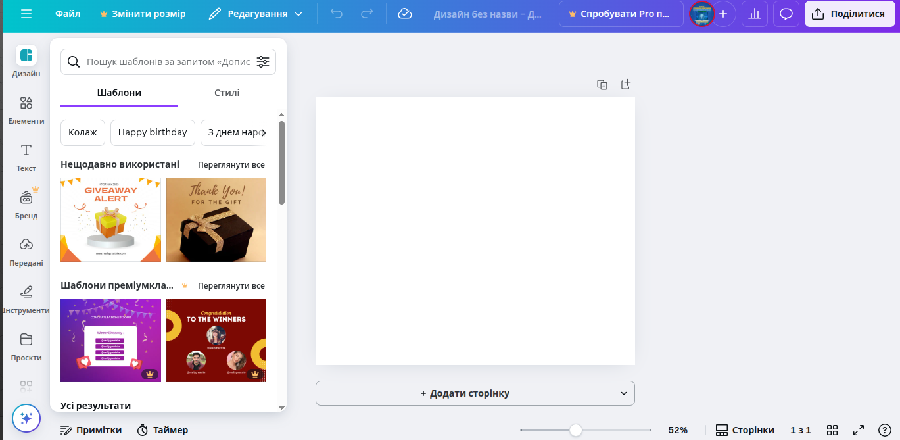Open the analytics bar chart icon
The image size is (900, 440).
point(755,14)
